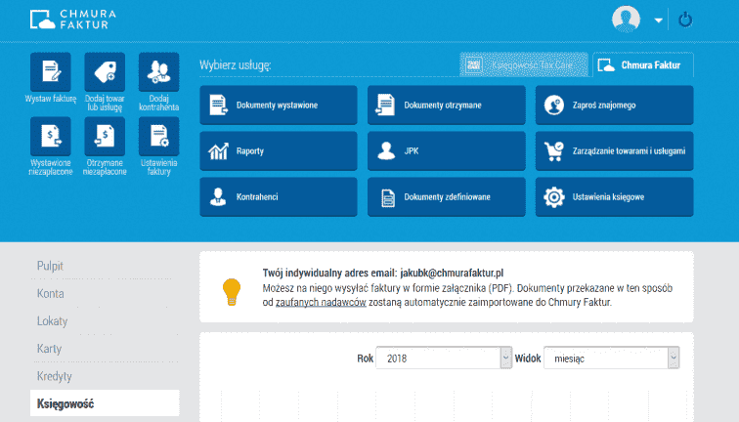Open Wystaw fakturę shortcut icon

[x=51, y=71]
